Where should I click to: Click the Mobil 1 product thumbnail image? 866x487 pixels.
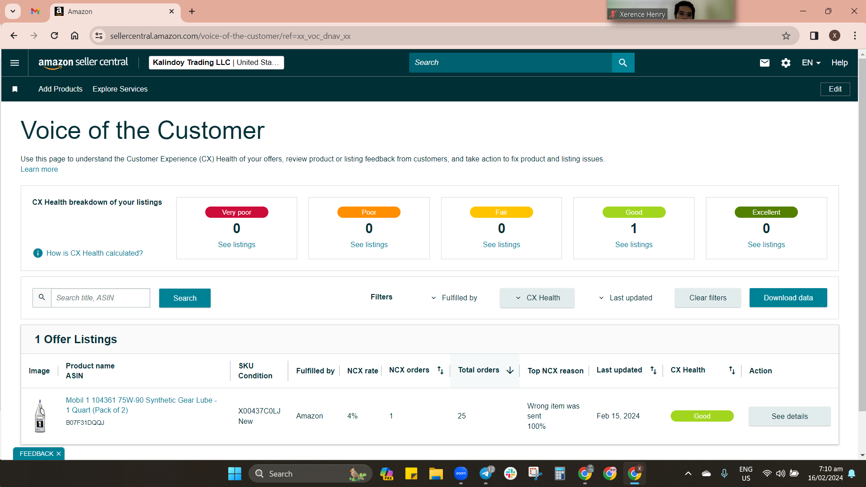coord(40,416)
